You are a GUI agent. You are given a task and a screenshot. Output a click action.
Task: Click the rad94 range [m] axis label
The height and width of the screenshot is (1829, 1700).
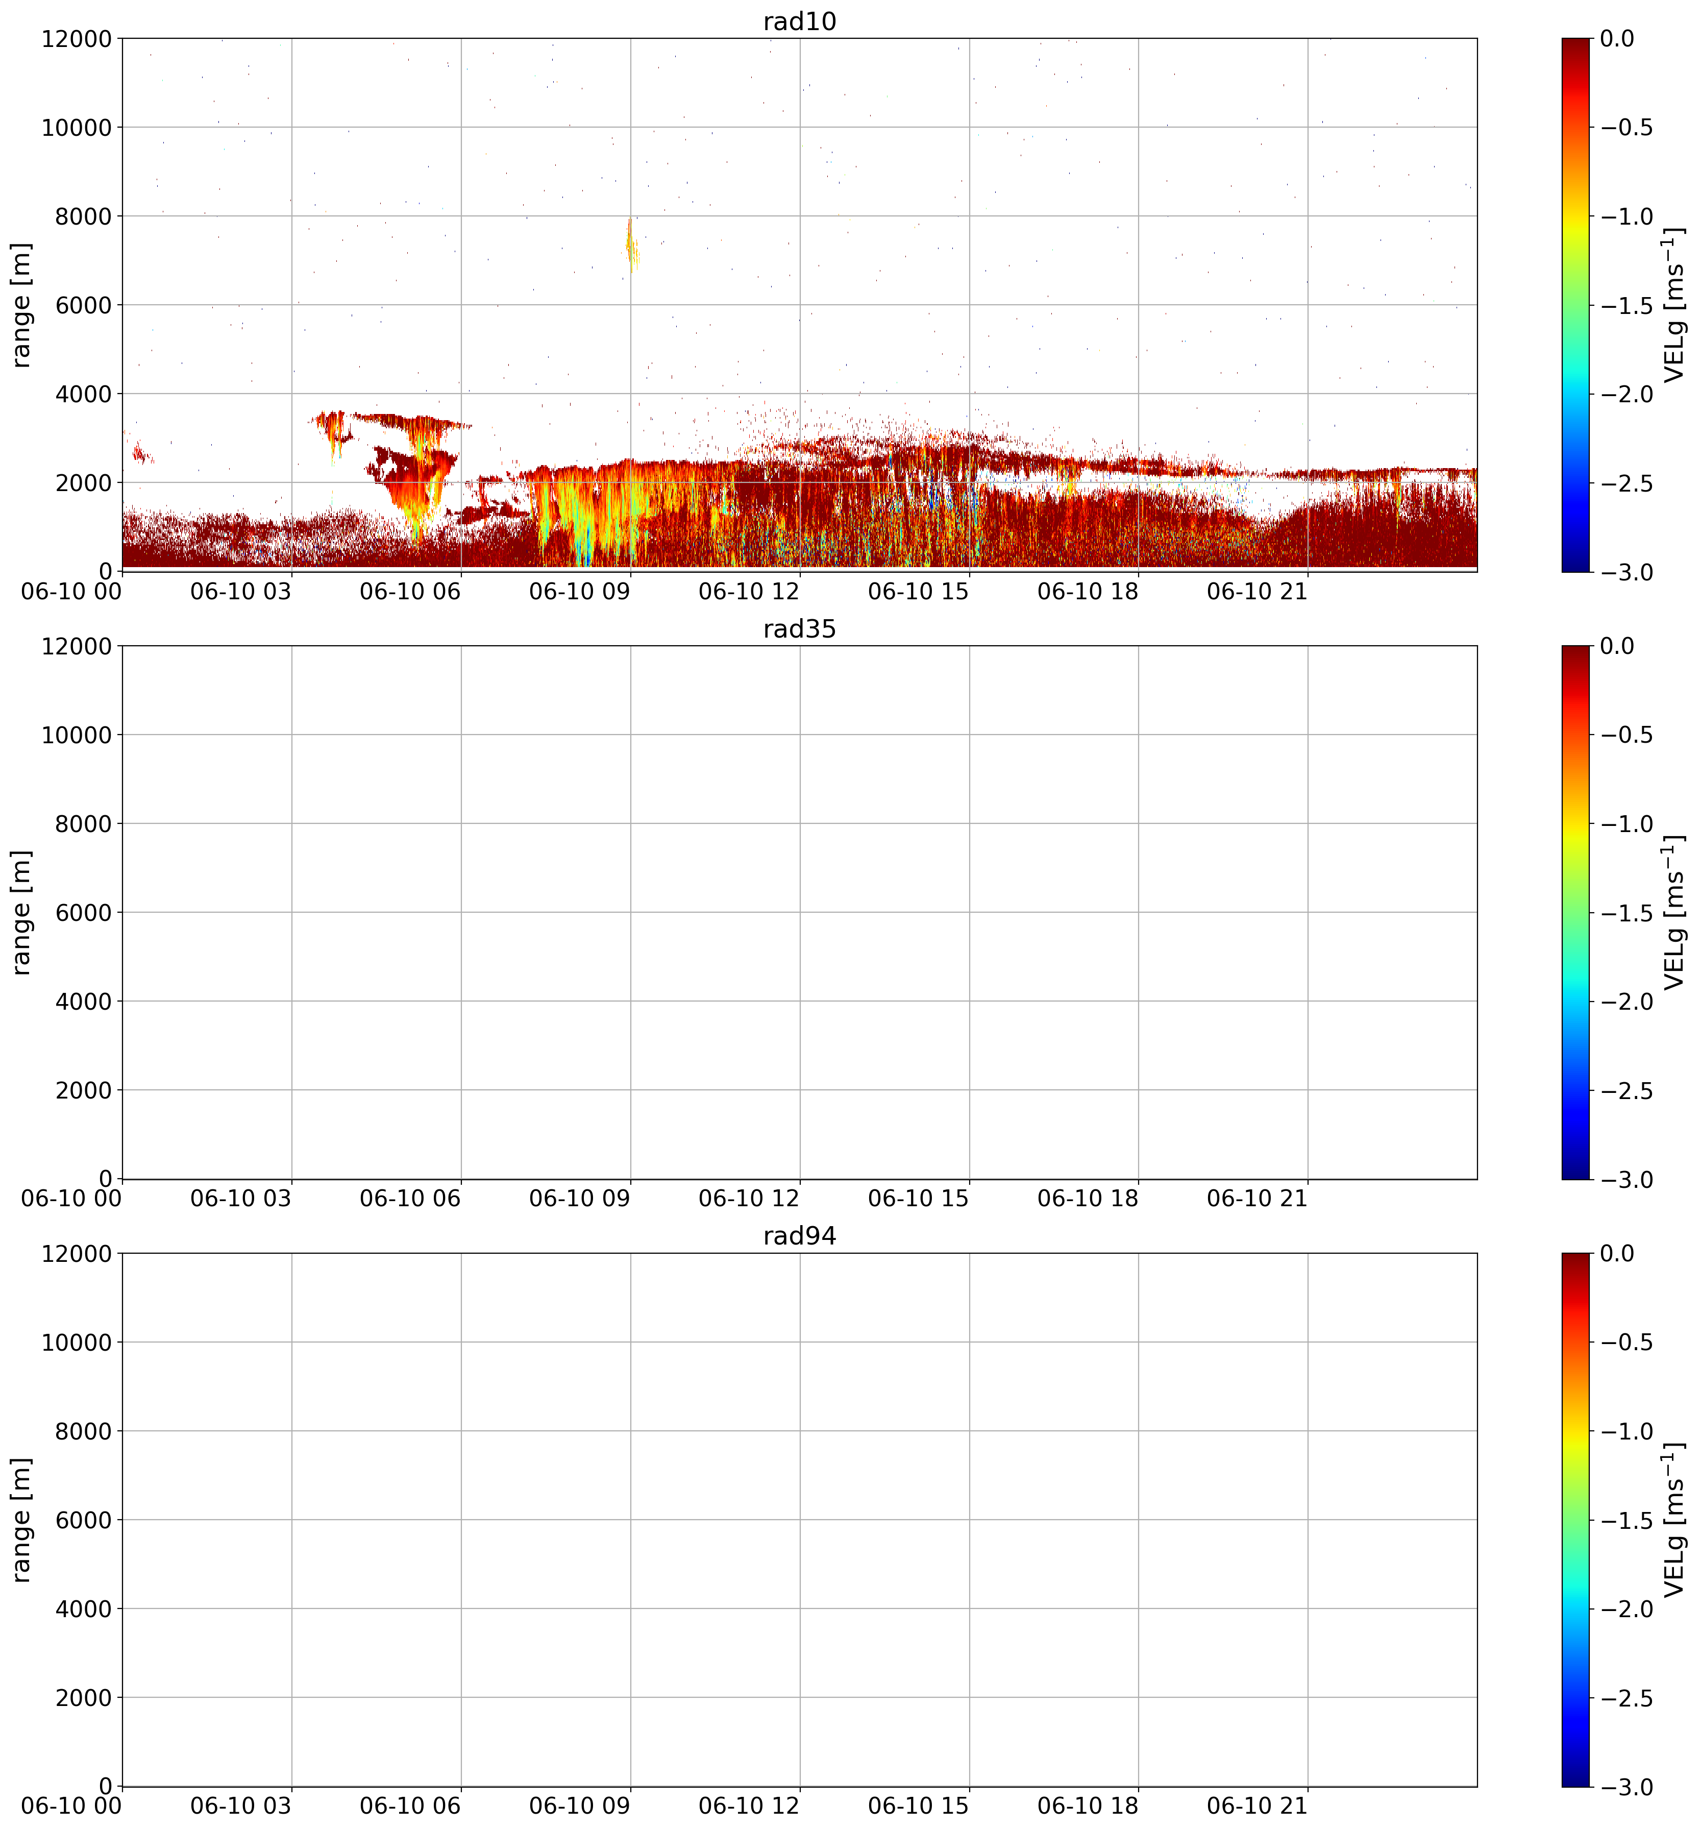click(x=22, y=1519)
